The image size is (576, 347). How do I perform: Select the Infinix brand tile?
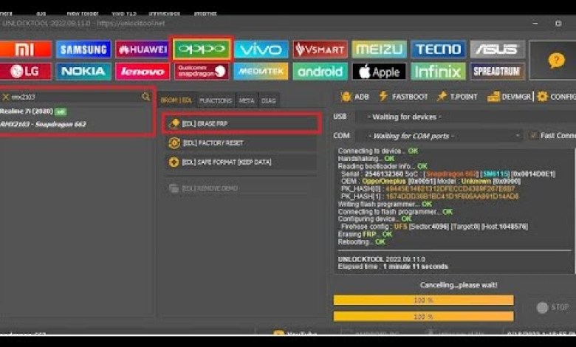point(438,72)
